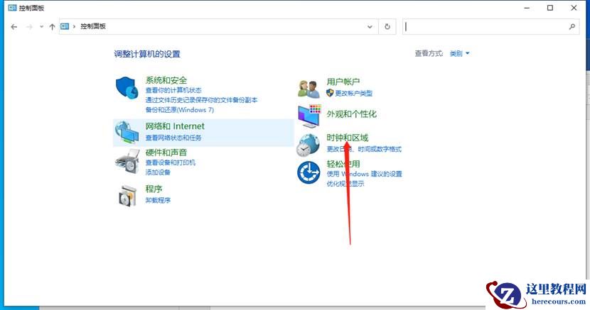
Task: Open the Clock and Region globe icon
Action: (309, 145)
